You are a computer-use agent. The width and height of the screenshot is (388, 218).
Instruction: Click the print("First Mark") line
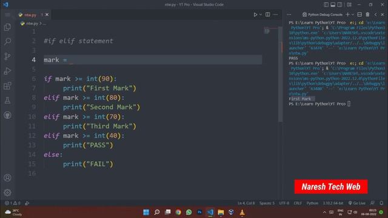(x=99, y=88)
